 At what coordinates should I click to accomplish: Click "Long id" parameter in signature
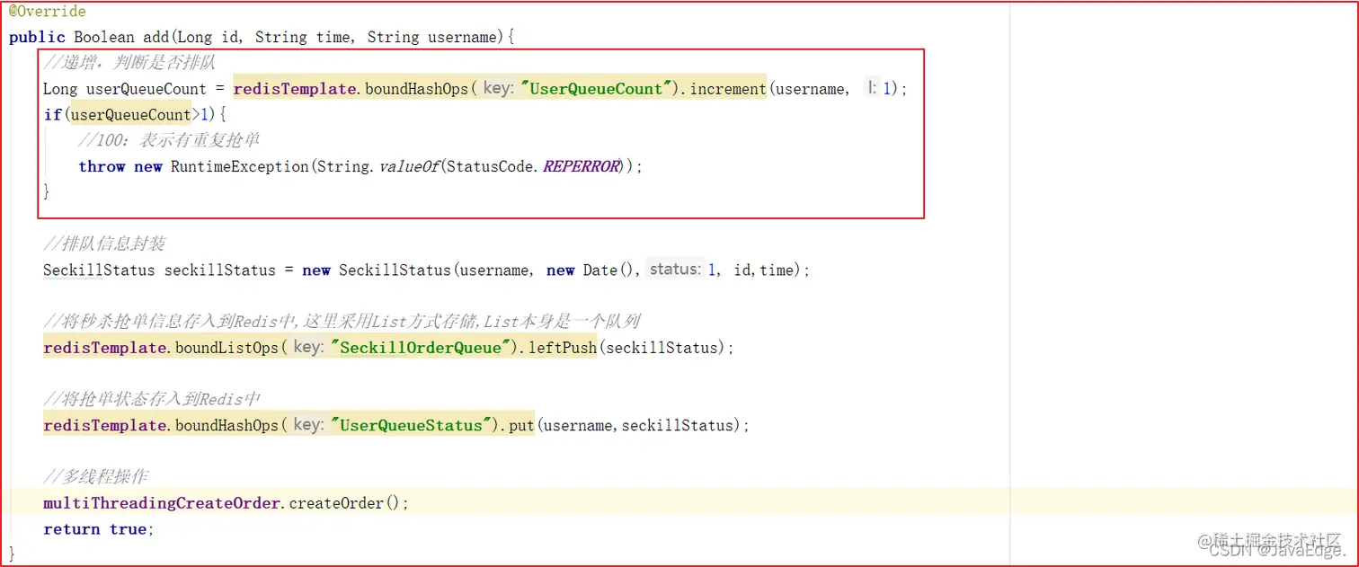[209, 38]
